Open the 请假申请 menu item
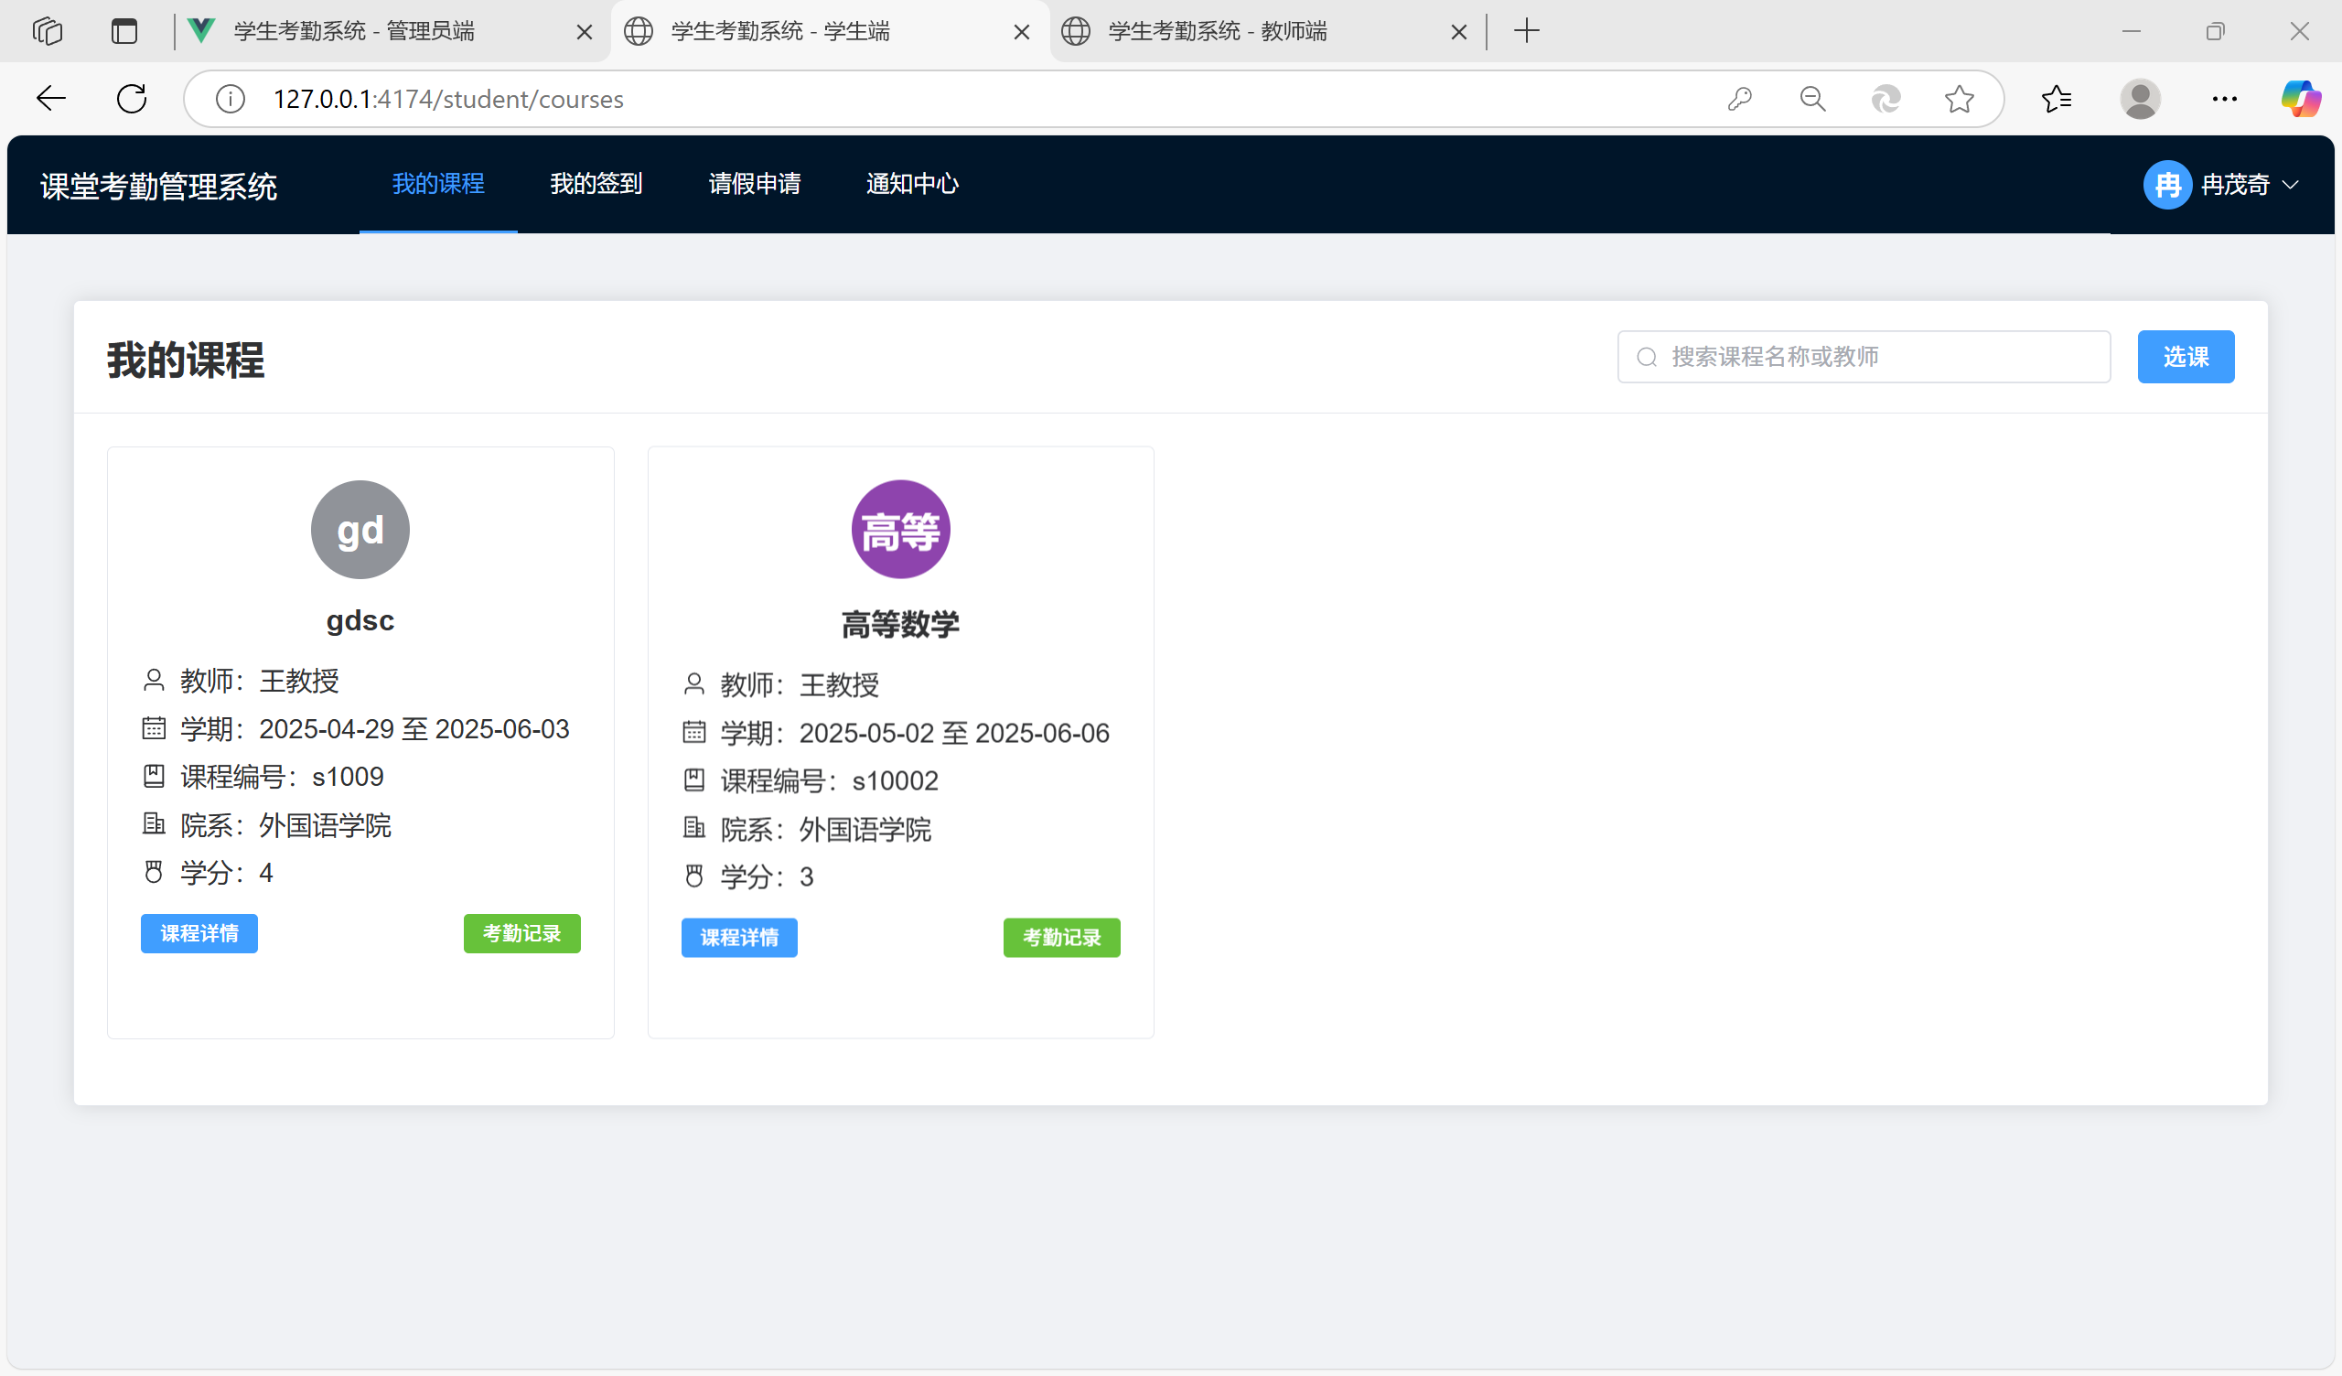The image size is (2342, 1376). (x=754, y=184)
